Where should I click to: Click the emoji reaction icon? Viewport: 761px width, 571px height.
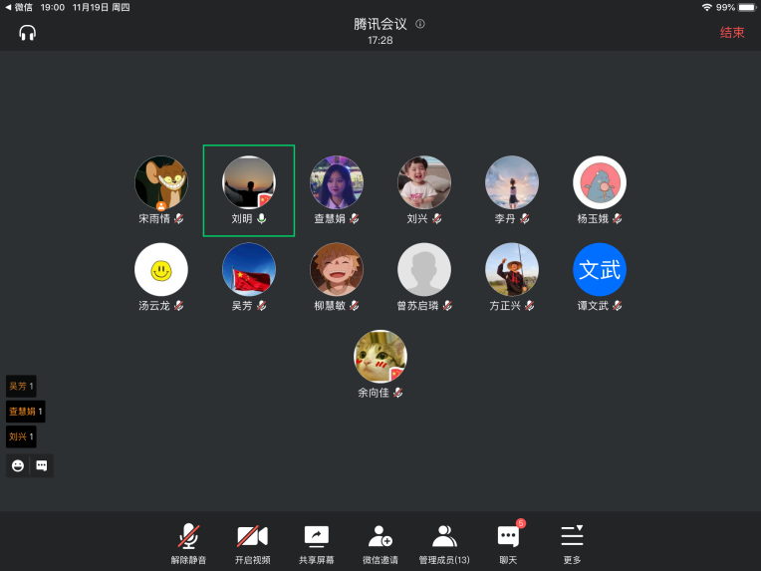(x=18, y=465)
